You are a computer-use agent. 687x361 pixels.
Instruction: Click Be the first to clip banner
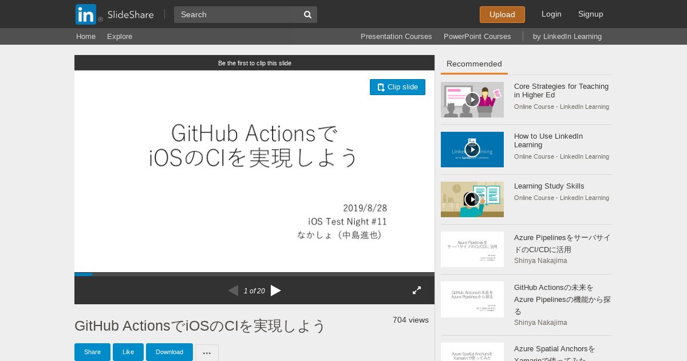coord(254,63)
